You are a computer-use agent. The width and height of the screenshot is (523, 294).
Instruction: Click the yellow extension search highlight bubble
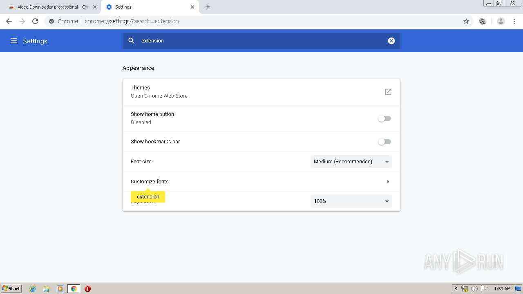coord(148,197)
